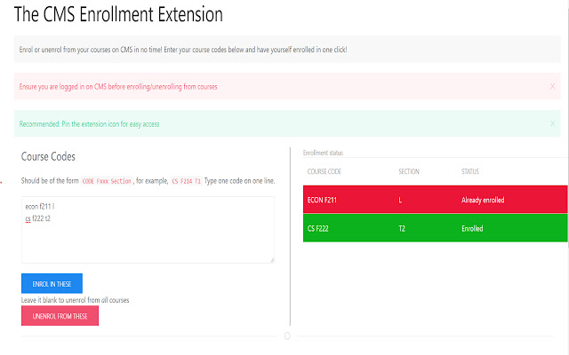Click the STATUS column header
Viewport: 569px width, 355px height.
(470, 171)
